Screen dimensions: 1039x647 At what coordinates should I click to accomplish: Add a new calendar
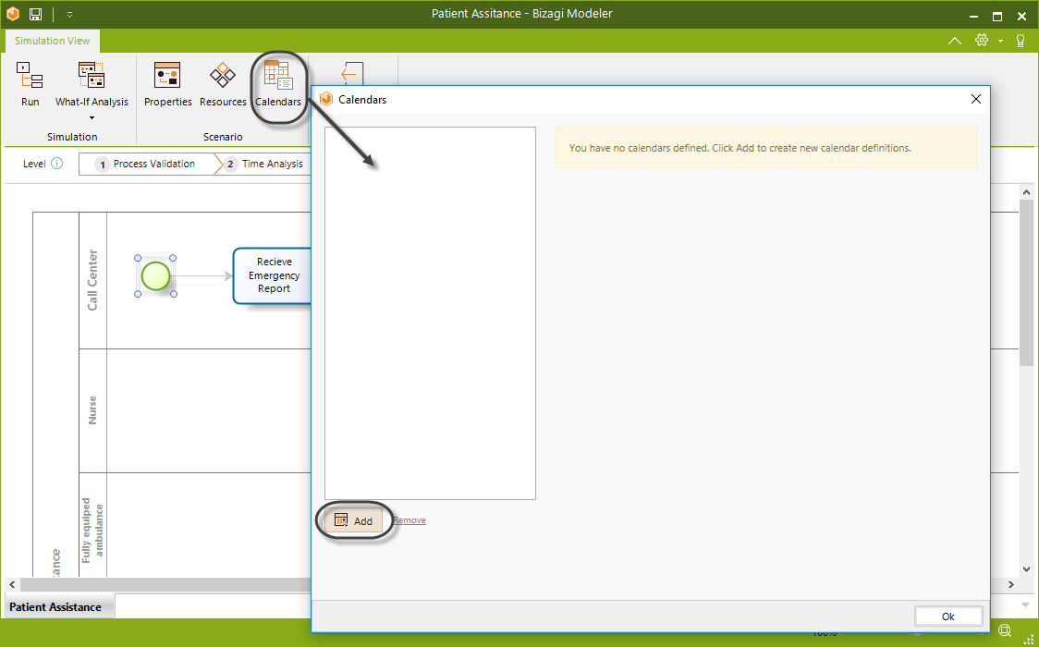(354, 521)
